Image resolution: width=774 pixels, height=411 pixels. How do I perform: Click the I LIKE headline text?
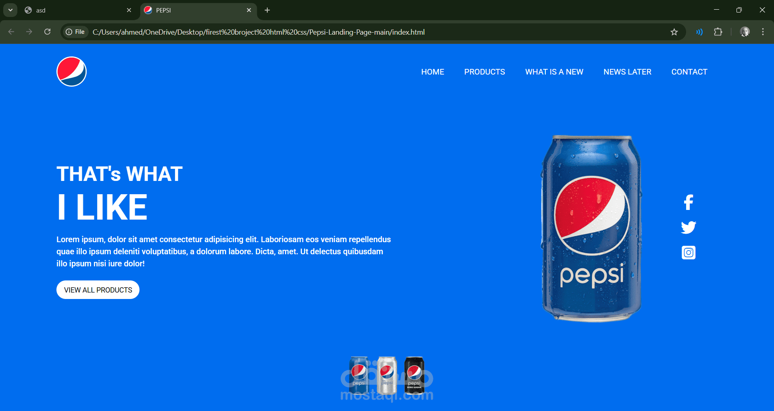pos(102,207)
